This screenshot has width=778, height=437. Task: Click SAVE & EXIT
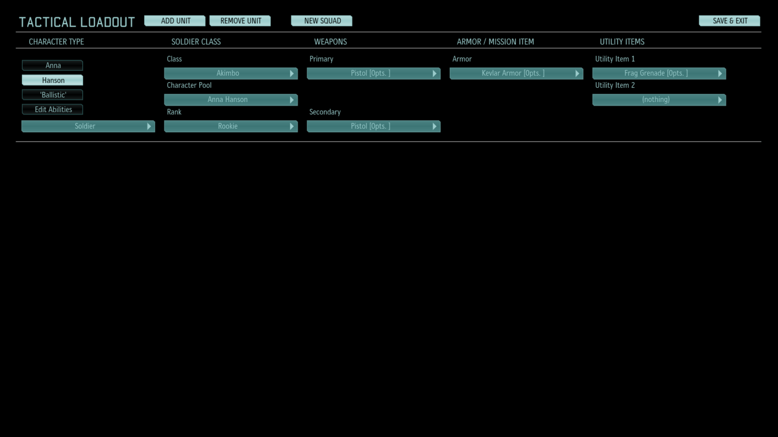(729, 21)
